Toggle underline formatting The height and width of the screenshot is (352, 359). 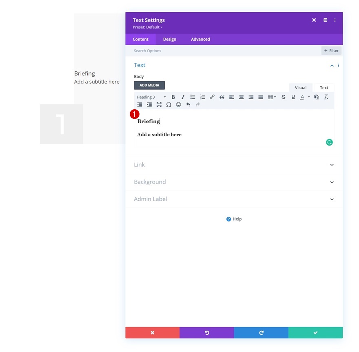[293, 97]
